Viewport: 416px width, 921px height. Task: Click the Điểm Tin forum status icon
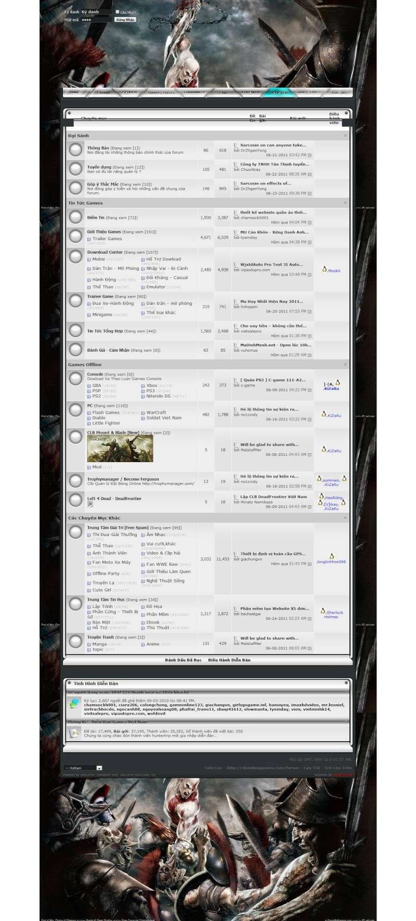76,217
